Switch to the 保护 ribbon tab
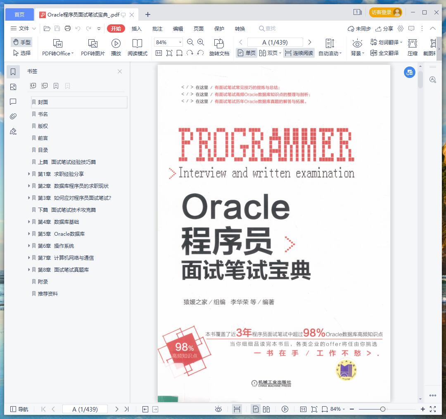 (219, 28)
